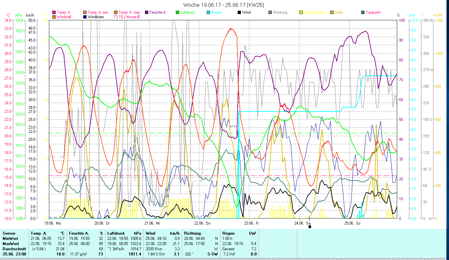Select the purple Feuchte A. legend swatch

coord(147,13)
